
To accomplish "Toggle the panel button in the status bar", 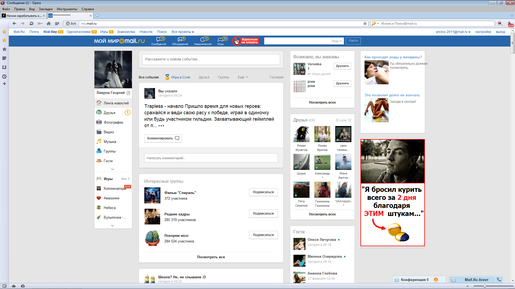I will 5,286.
